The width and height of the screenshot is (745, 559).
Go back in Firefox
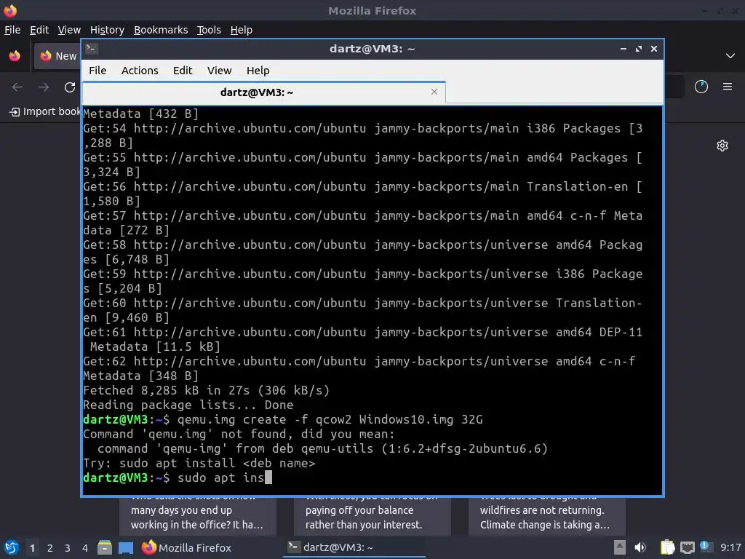pos(17,87)
